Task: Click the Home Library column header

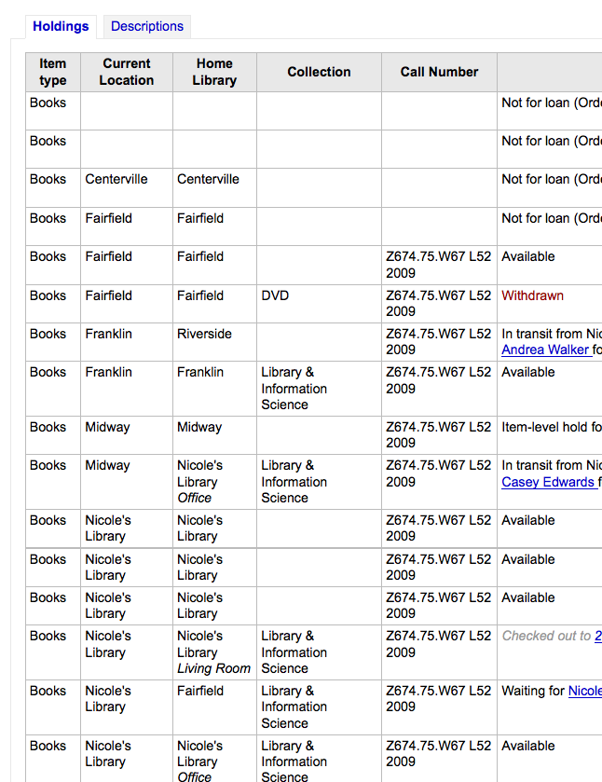Action: (214, 72)
